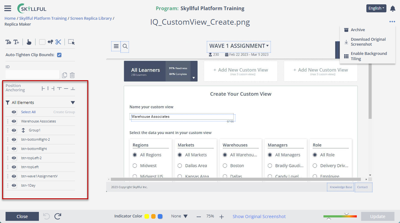Image resolution: width=400 pixels, height=223 pixels.
Task: Click the replica's search magnifier icon
Action: click(125, 46)
